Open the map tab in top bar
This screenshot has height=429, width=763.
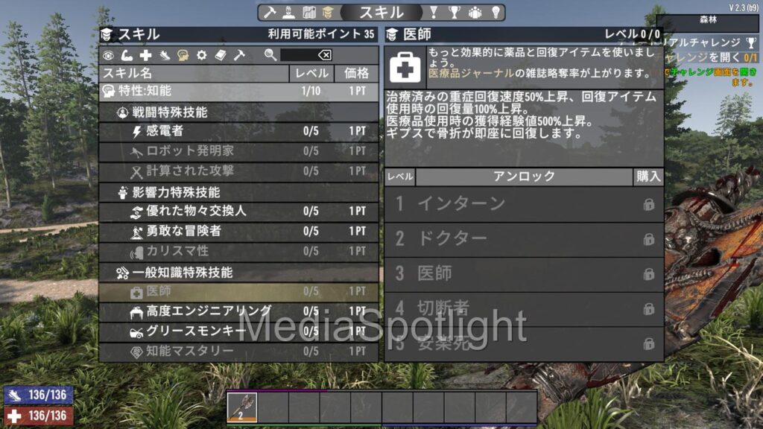(308, 13)
